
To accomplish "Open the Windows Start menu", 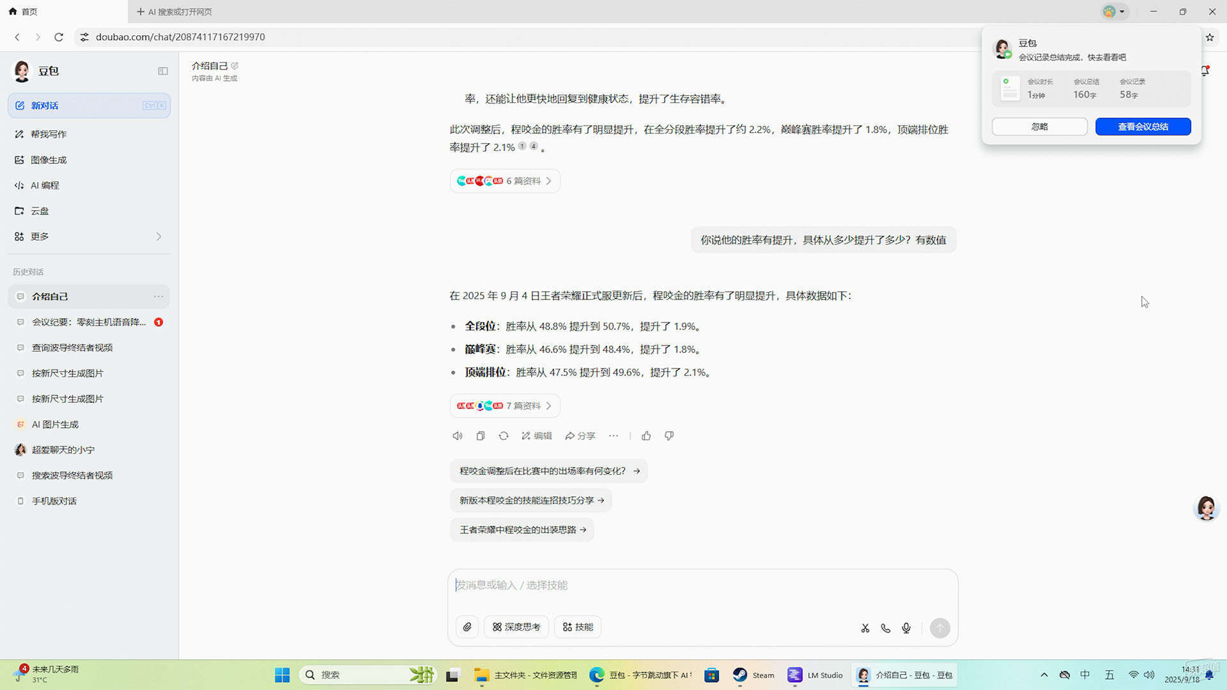I will (x=282, y=675).
